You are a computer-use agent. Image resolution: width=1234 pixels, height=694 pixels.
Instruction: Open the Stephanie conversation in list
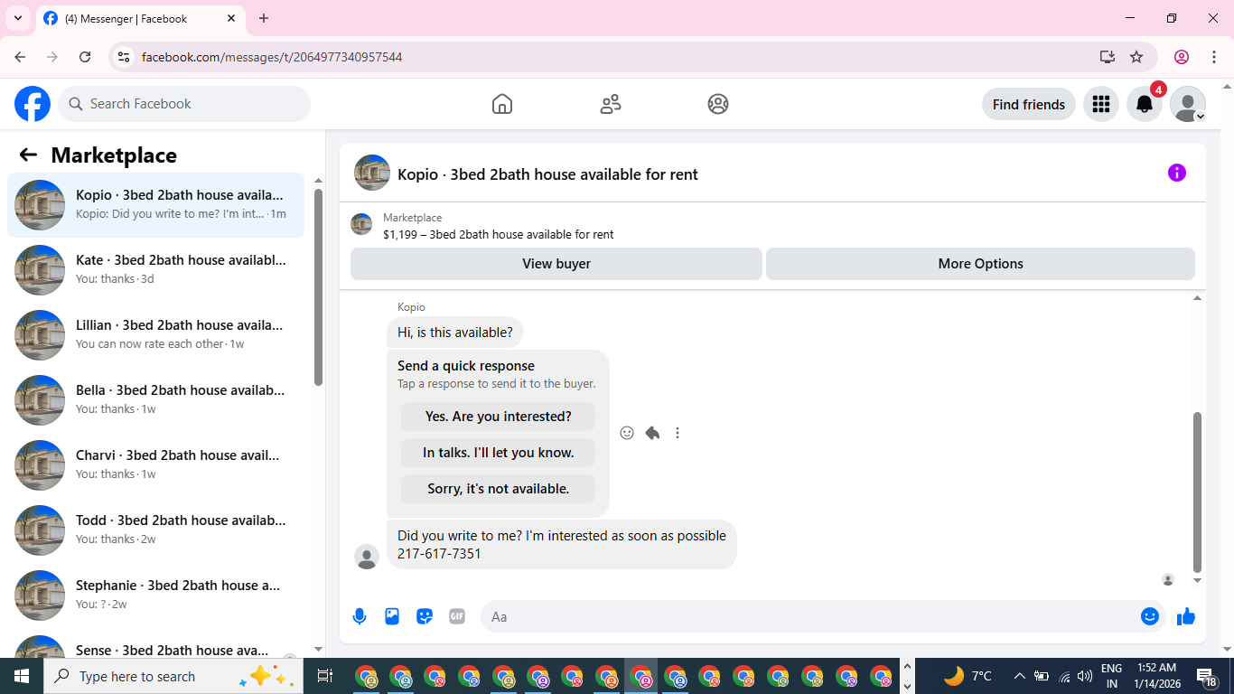(155, 596)
